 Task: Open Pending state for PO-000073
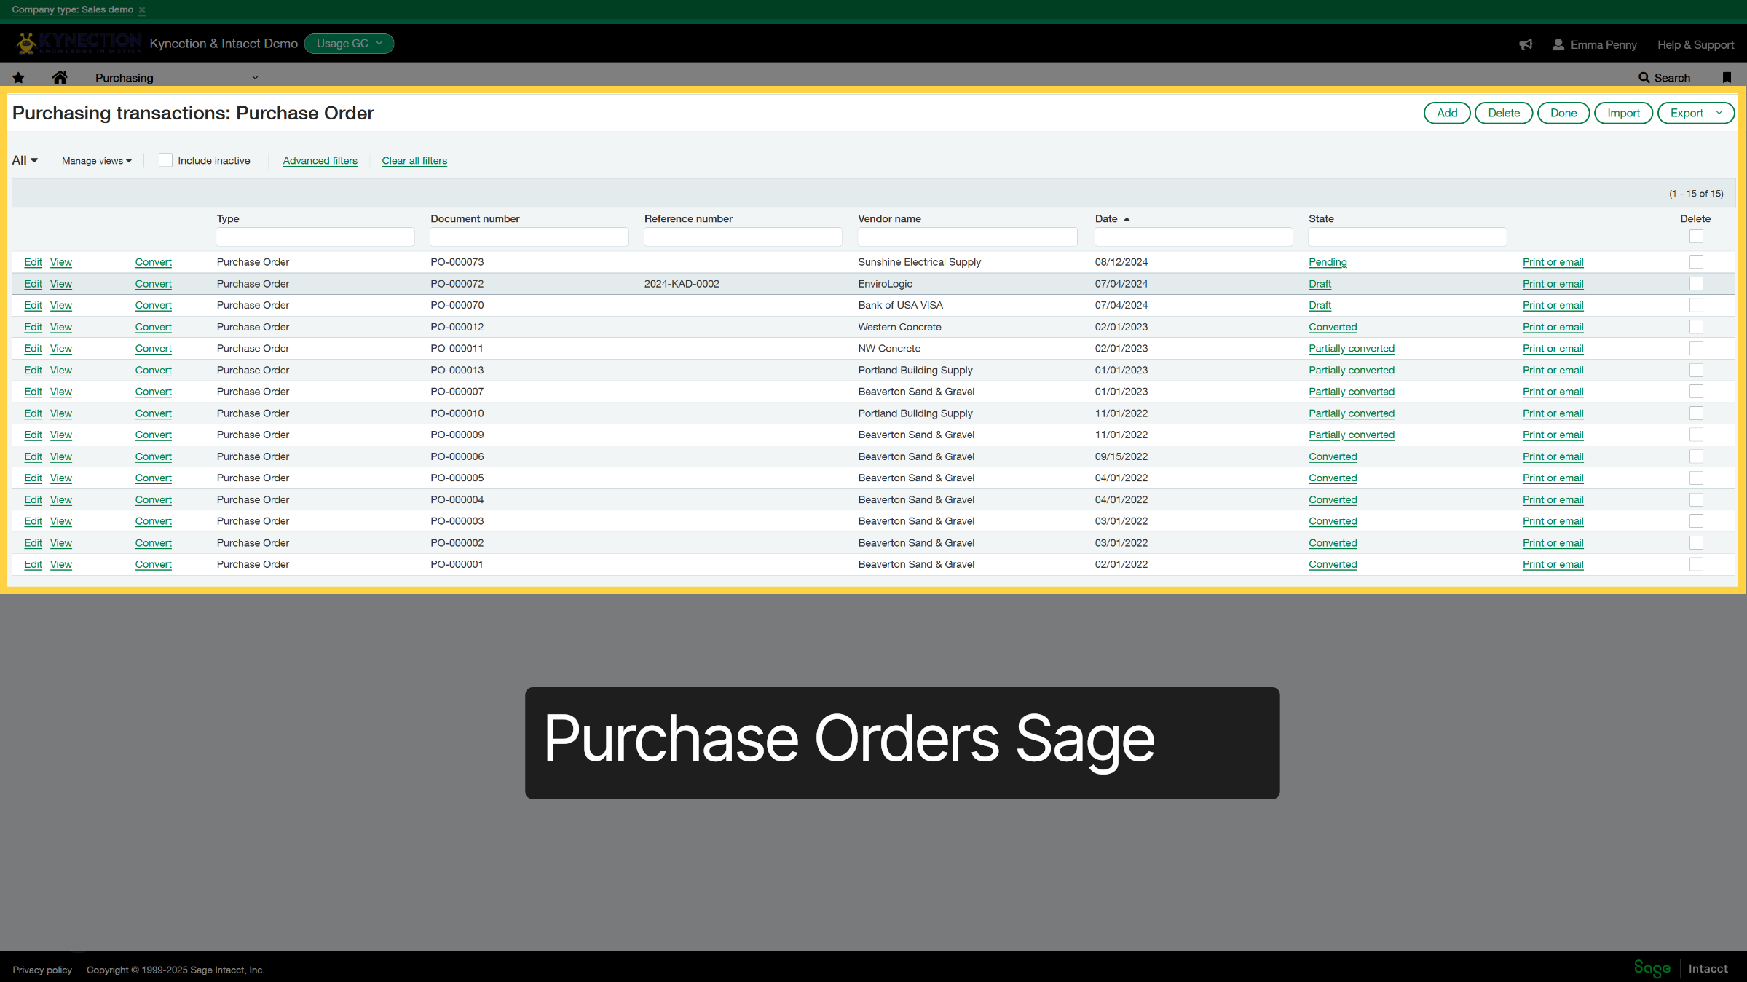click(x=1328, y=262)
